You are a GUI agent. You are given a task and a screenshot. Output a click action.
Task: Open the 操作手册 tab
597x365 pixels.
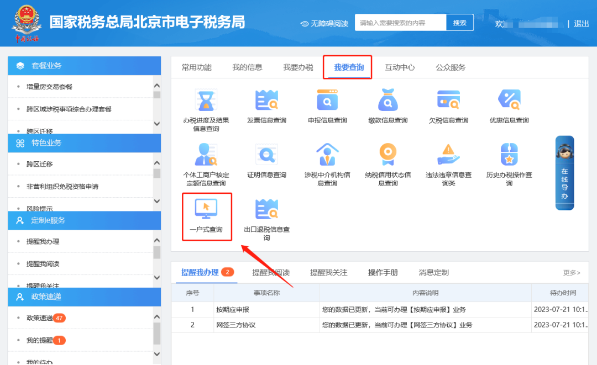coord(383,272)
